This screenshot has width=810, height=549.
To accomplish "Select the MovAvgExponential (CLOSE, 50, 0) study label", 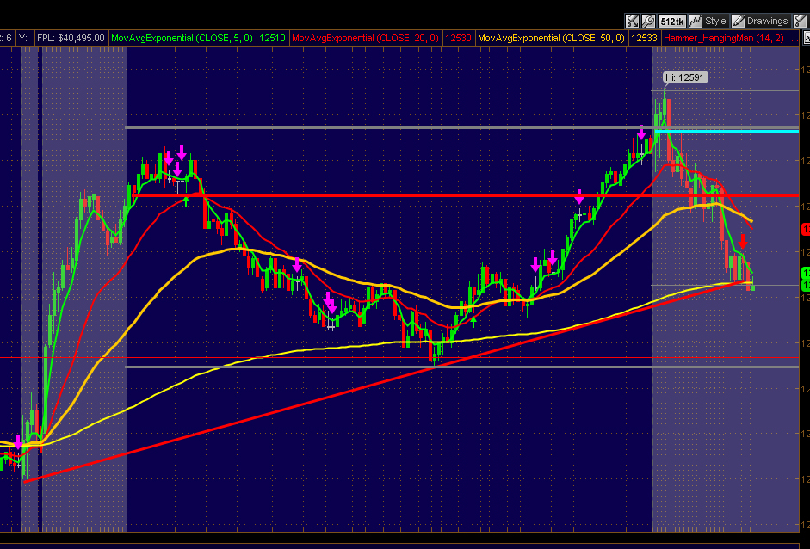I will (x=551, y=38).
